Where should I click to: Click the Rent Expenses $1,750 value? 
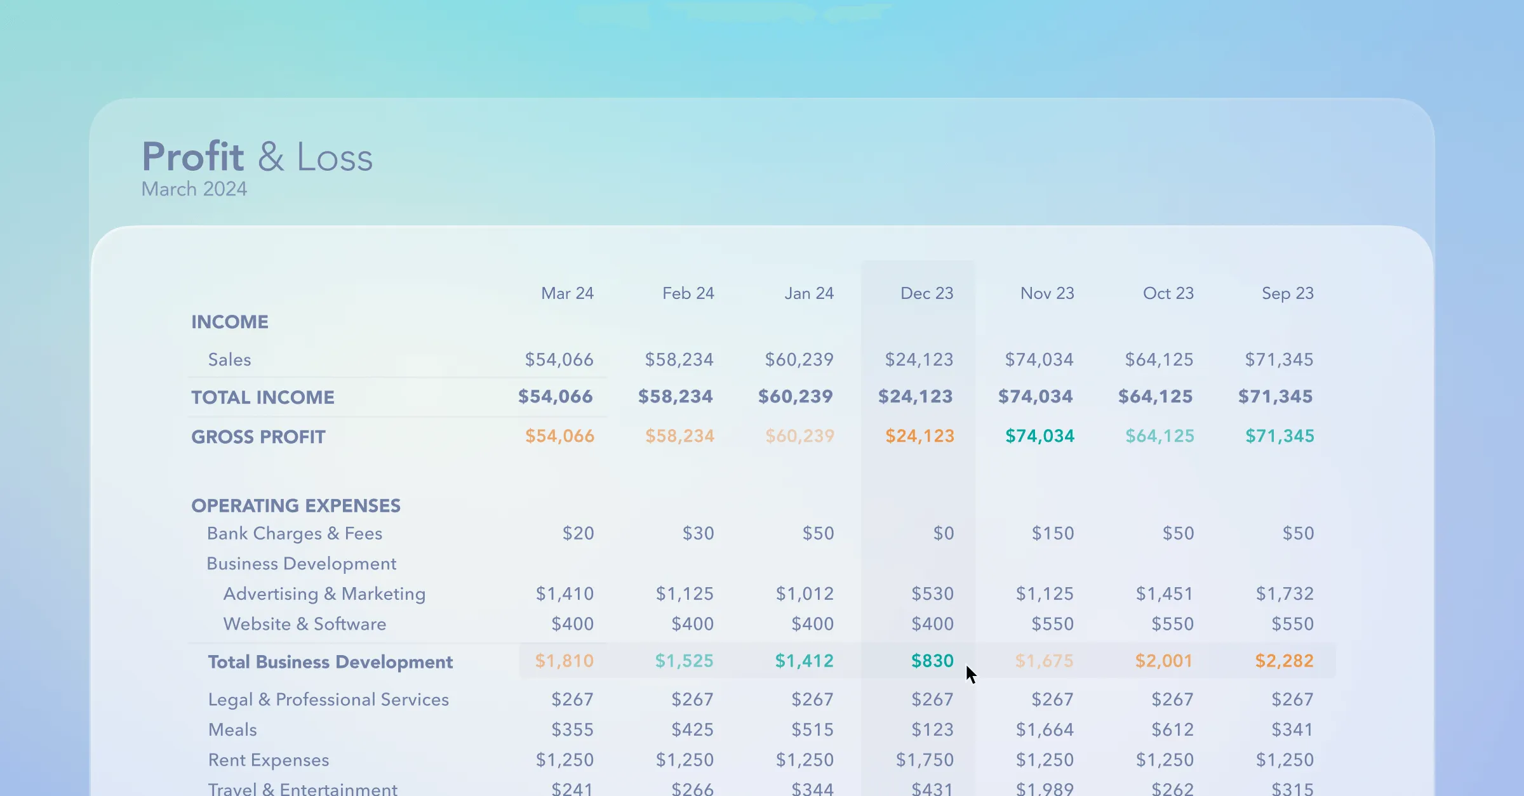(925, 760)
